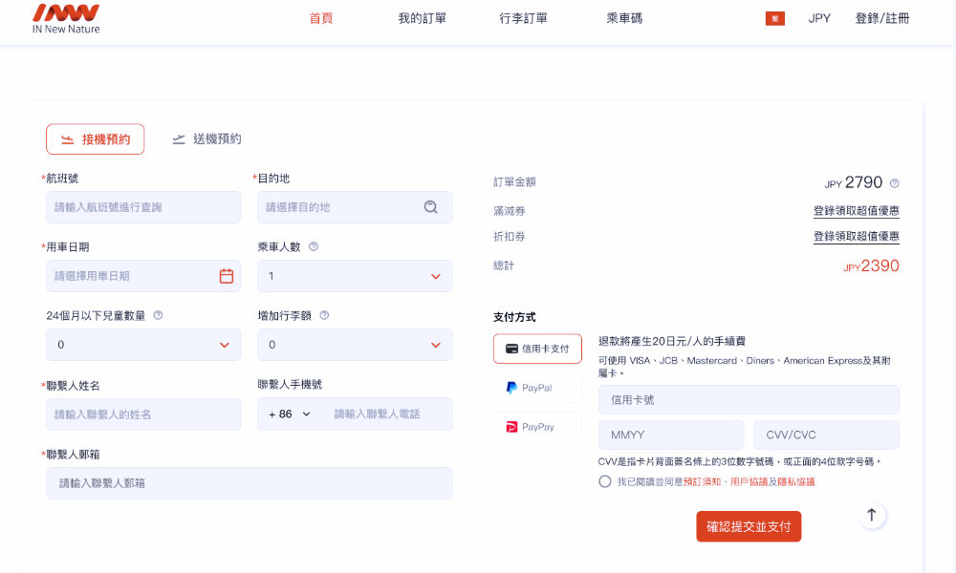Viewport: 956px width, 573px height.
Task: Expand the 增加行李額 luggage dropdown
Action: coord(355,345)
